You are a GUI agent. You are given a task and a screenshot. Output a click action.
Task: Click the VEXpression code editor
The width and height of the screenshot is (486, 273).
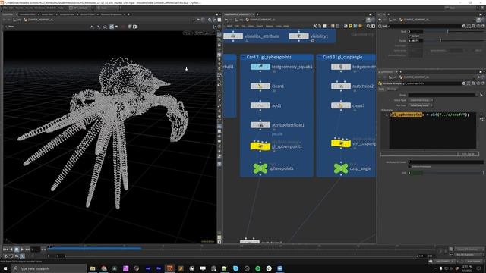[433, 130]
